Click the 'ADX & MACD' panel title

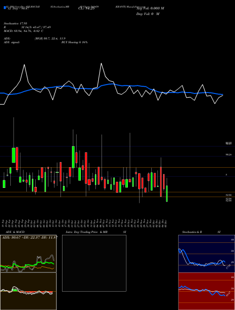pyautogui.click(x=15, y=232)
